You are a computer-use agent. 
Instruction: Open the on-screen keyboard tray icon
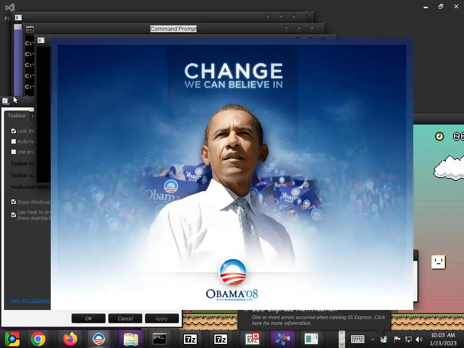click(358, 339)
